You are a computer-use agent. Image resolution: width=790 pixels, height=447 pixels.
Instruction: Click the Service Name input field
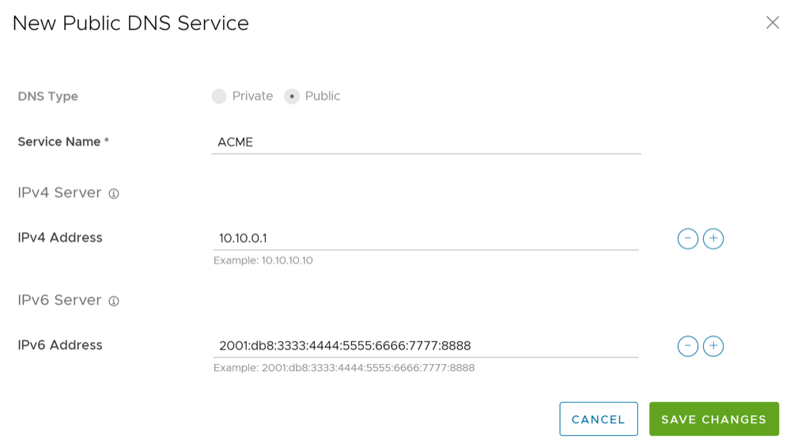425,142
